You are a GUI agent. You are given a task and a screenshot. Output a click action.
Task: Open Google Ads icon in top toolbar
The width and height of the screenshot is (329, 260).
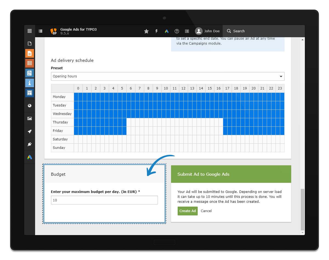coord(166,31)
